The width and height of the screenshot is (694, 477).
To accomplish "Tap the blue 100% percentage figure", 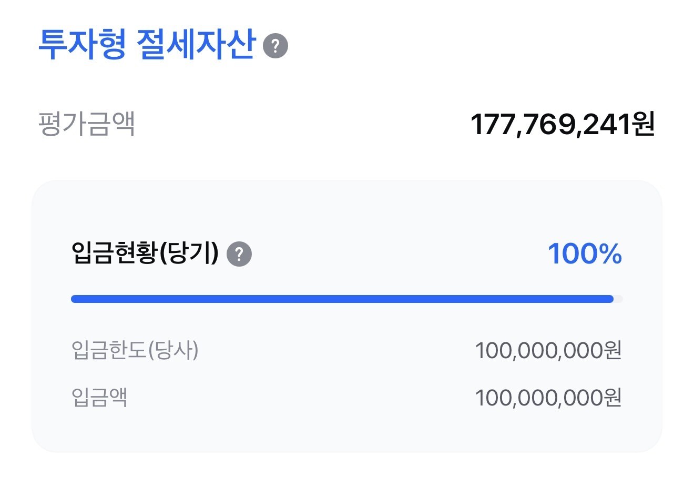I will pos(585,254).
